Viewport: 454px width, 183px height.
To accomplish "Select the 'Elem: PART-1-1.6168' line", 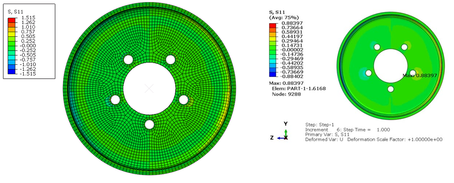I will pyautogui.click(x=299, y=88).
